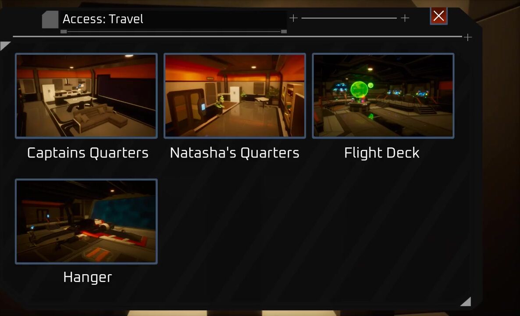This screenshot has height=316, width=520.
Task: Click the bottom-right corner triangle icon
Action: [467, 301]
